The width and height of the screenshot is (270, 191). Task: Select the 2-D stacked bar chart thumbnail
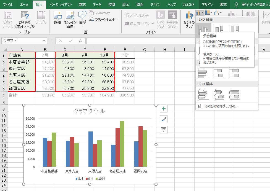coord(219,73)
